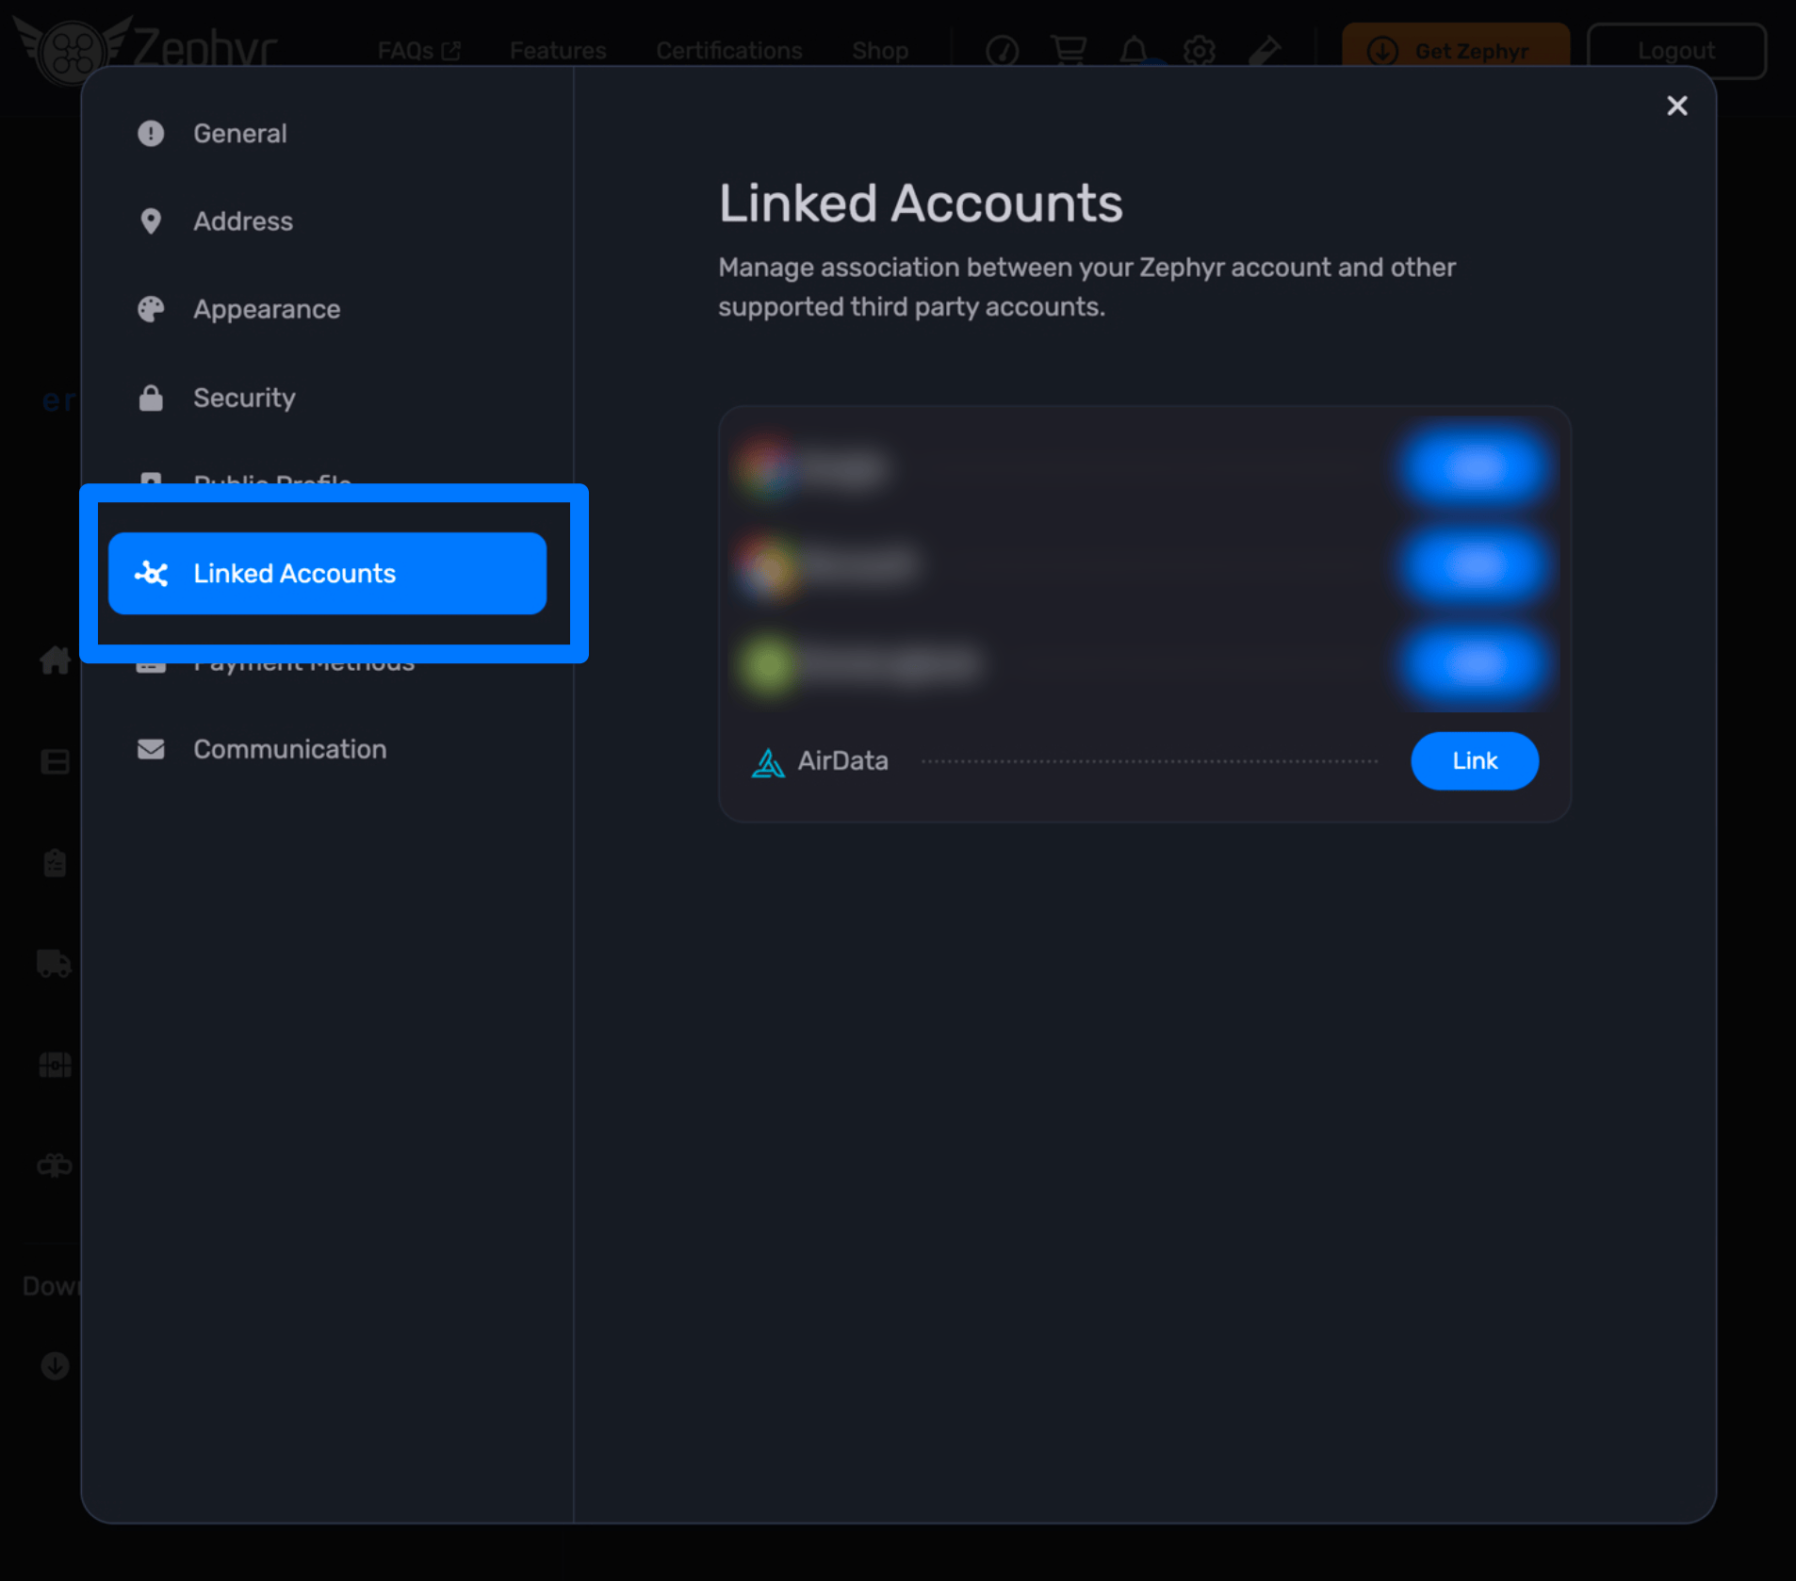Open the notifications bell
Screen dimensions: 1796x1581
[x=1134, y=50]
